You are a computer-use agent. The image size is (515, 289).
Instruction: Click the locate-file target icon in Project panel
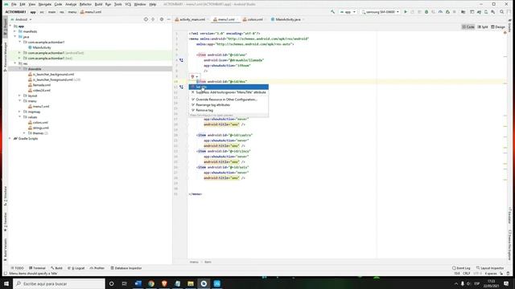tap(146, 19)
